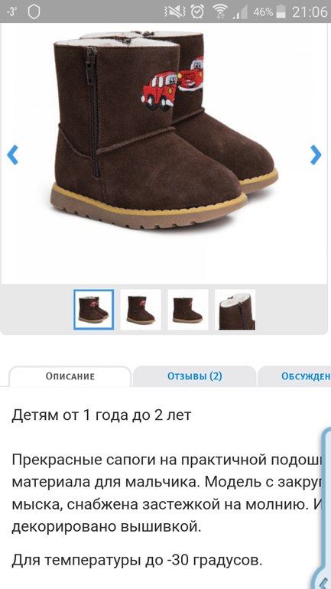Tap the cellular signal strength icon

click(240, 12)
